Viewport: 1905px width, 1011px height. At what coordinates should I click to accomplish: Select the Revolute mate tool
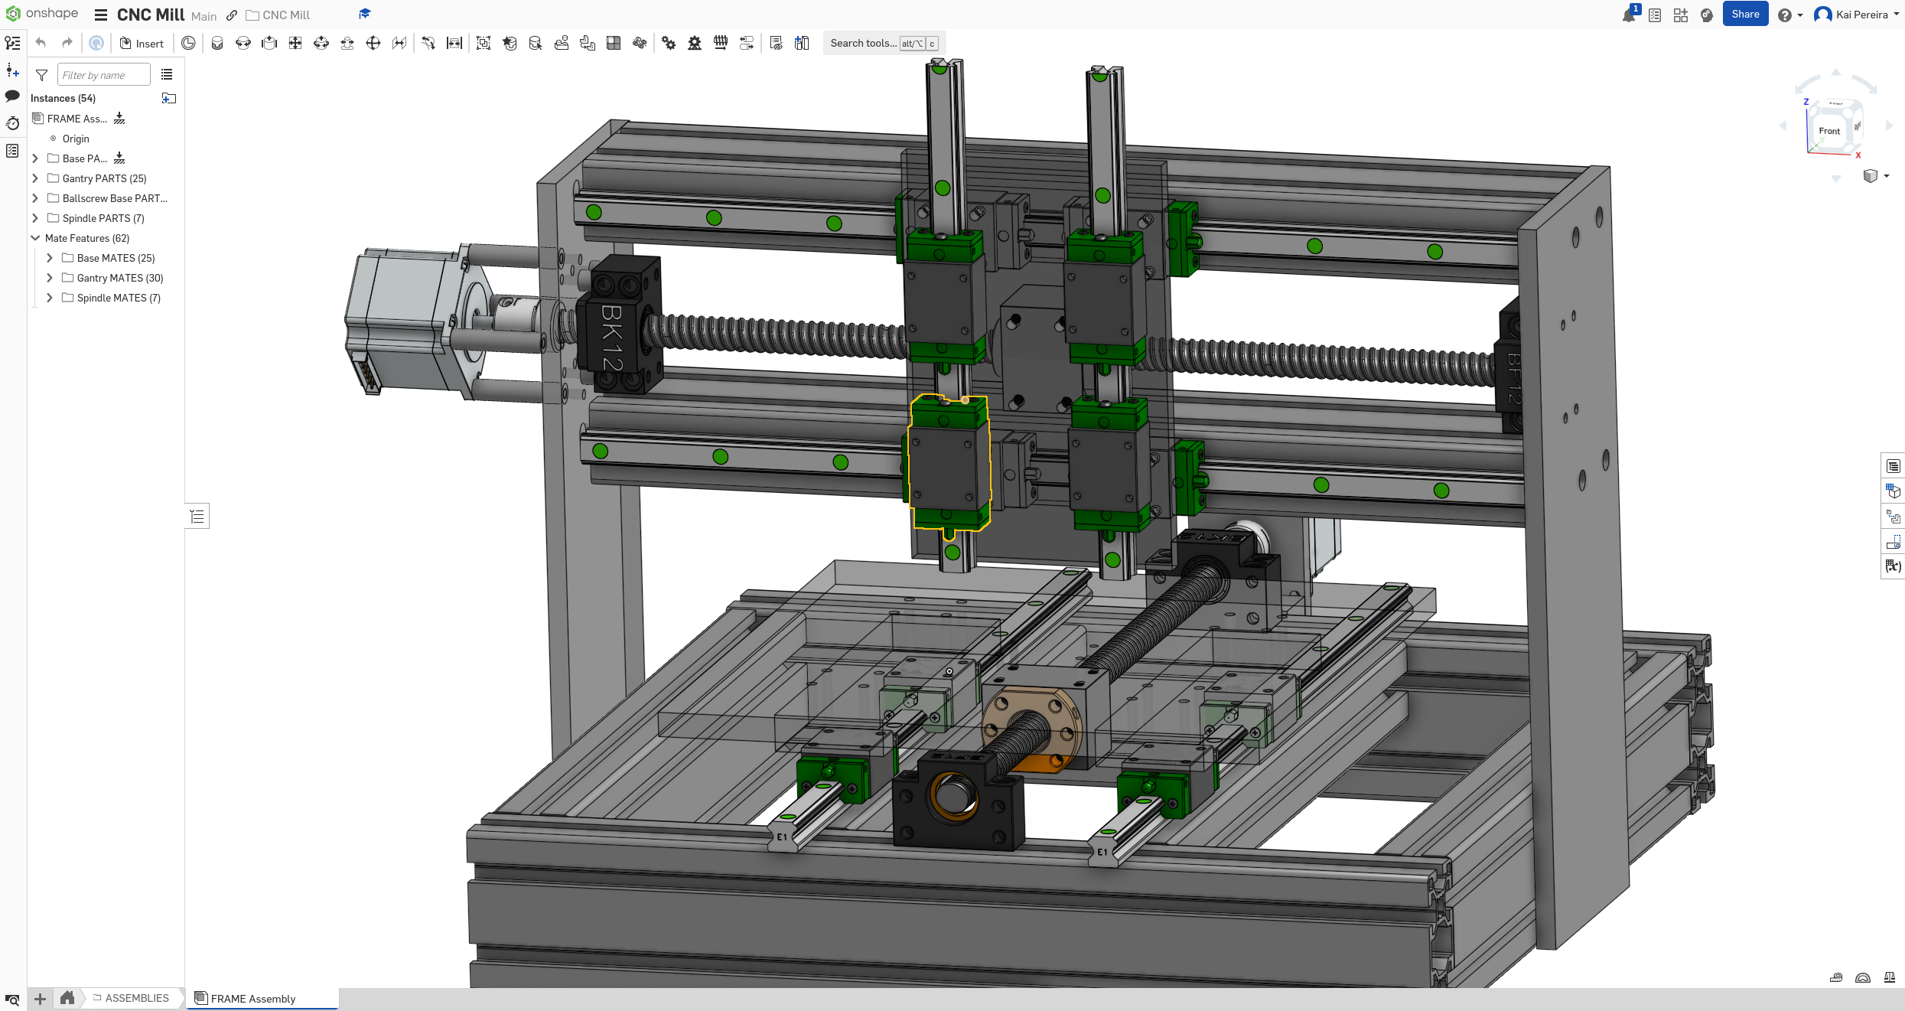point(243,44)
